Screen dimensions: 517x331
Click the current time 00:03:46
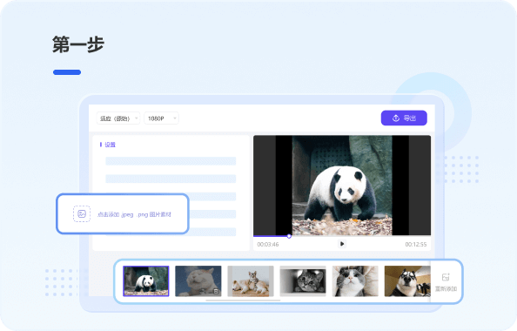click(268, 245)
